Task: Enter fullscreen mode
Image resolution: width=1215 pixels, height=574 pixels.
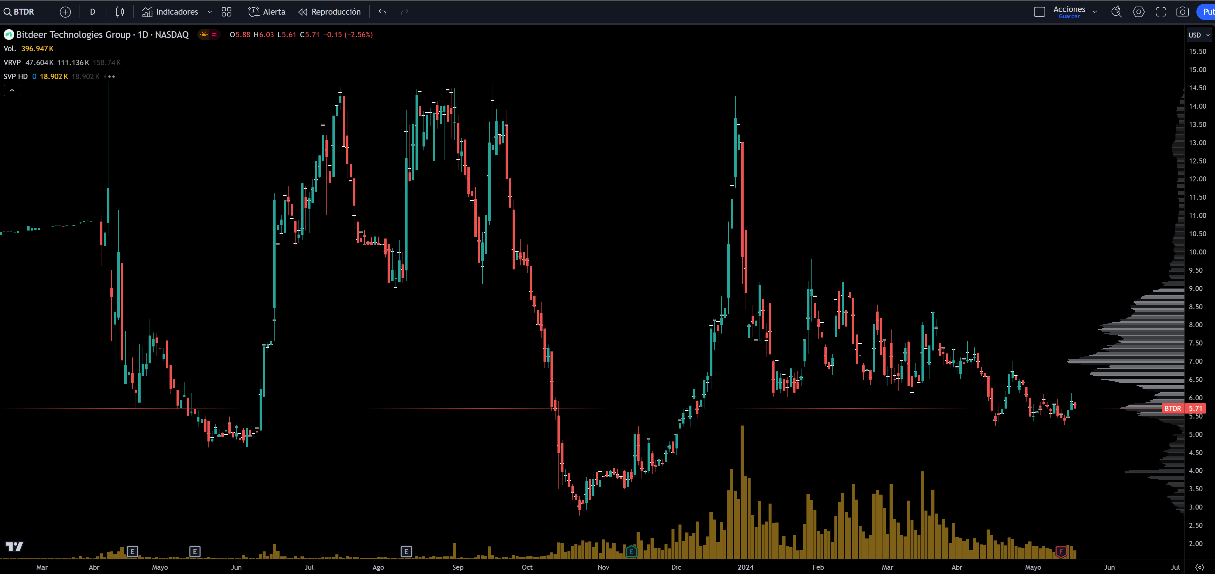Action: 1161,12
